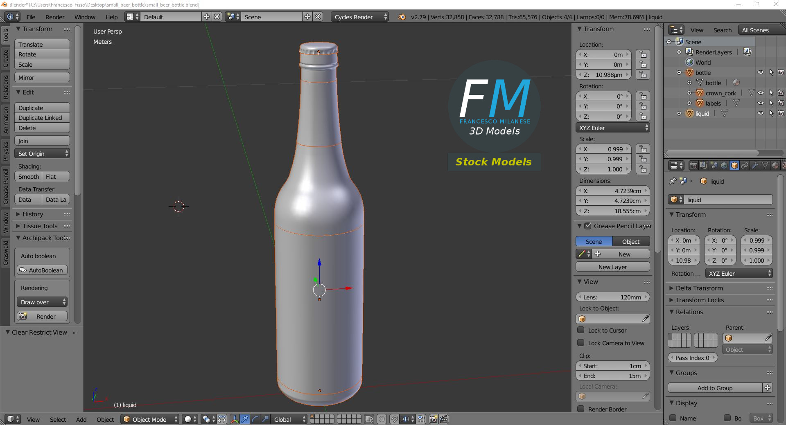Enable Lock Camera to View checkbox
Viewport: 786px width, 425px height.
(x=581, y=343)
